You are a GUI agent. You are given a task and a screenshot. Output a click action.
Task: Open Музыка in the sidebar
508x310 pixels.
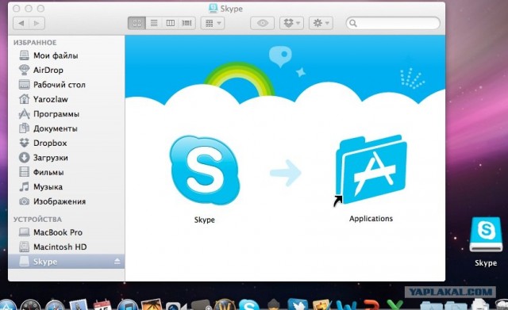coord(66,186)
